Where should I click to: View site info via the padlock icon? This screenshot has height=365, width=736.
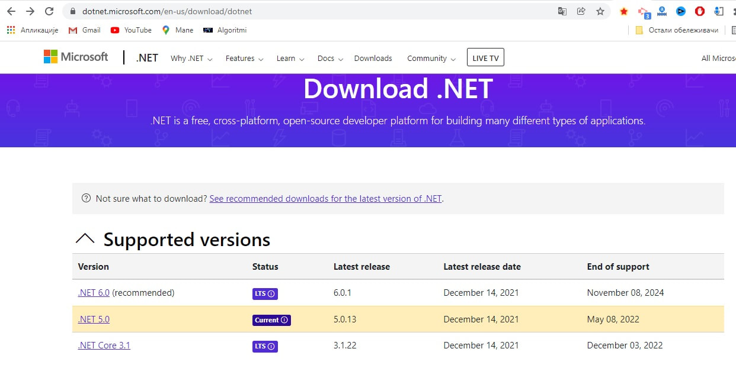pos(73,11)
